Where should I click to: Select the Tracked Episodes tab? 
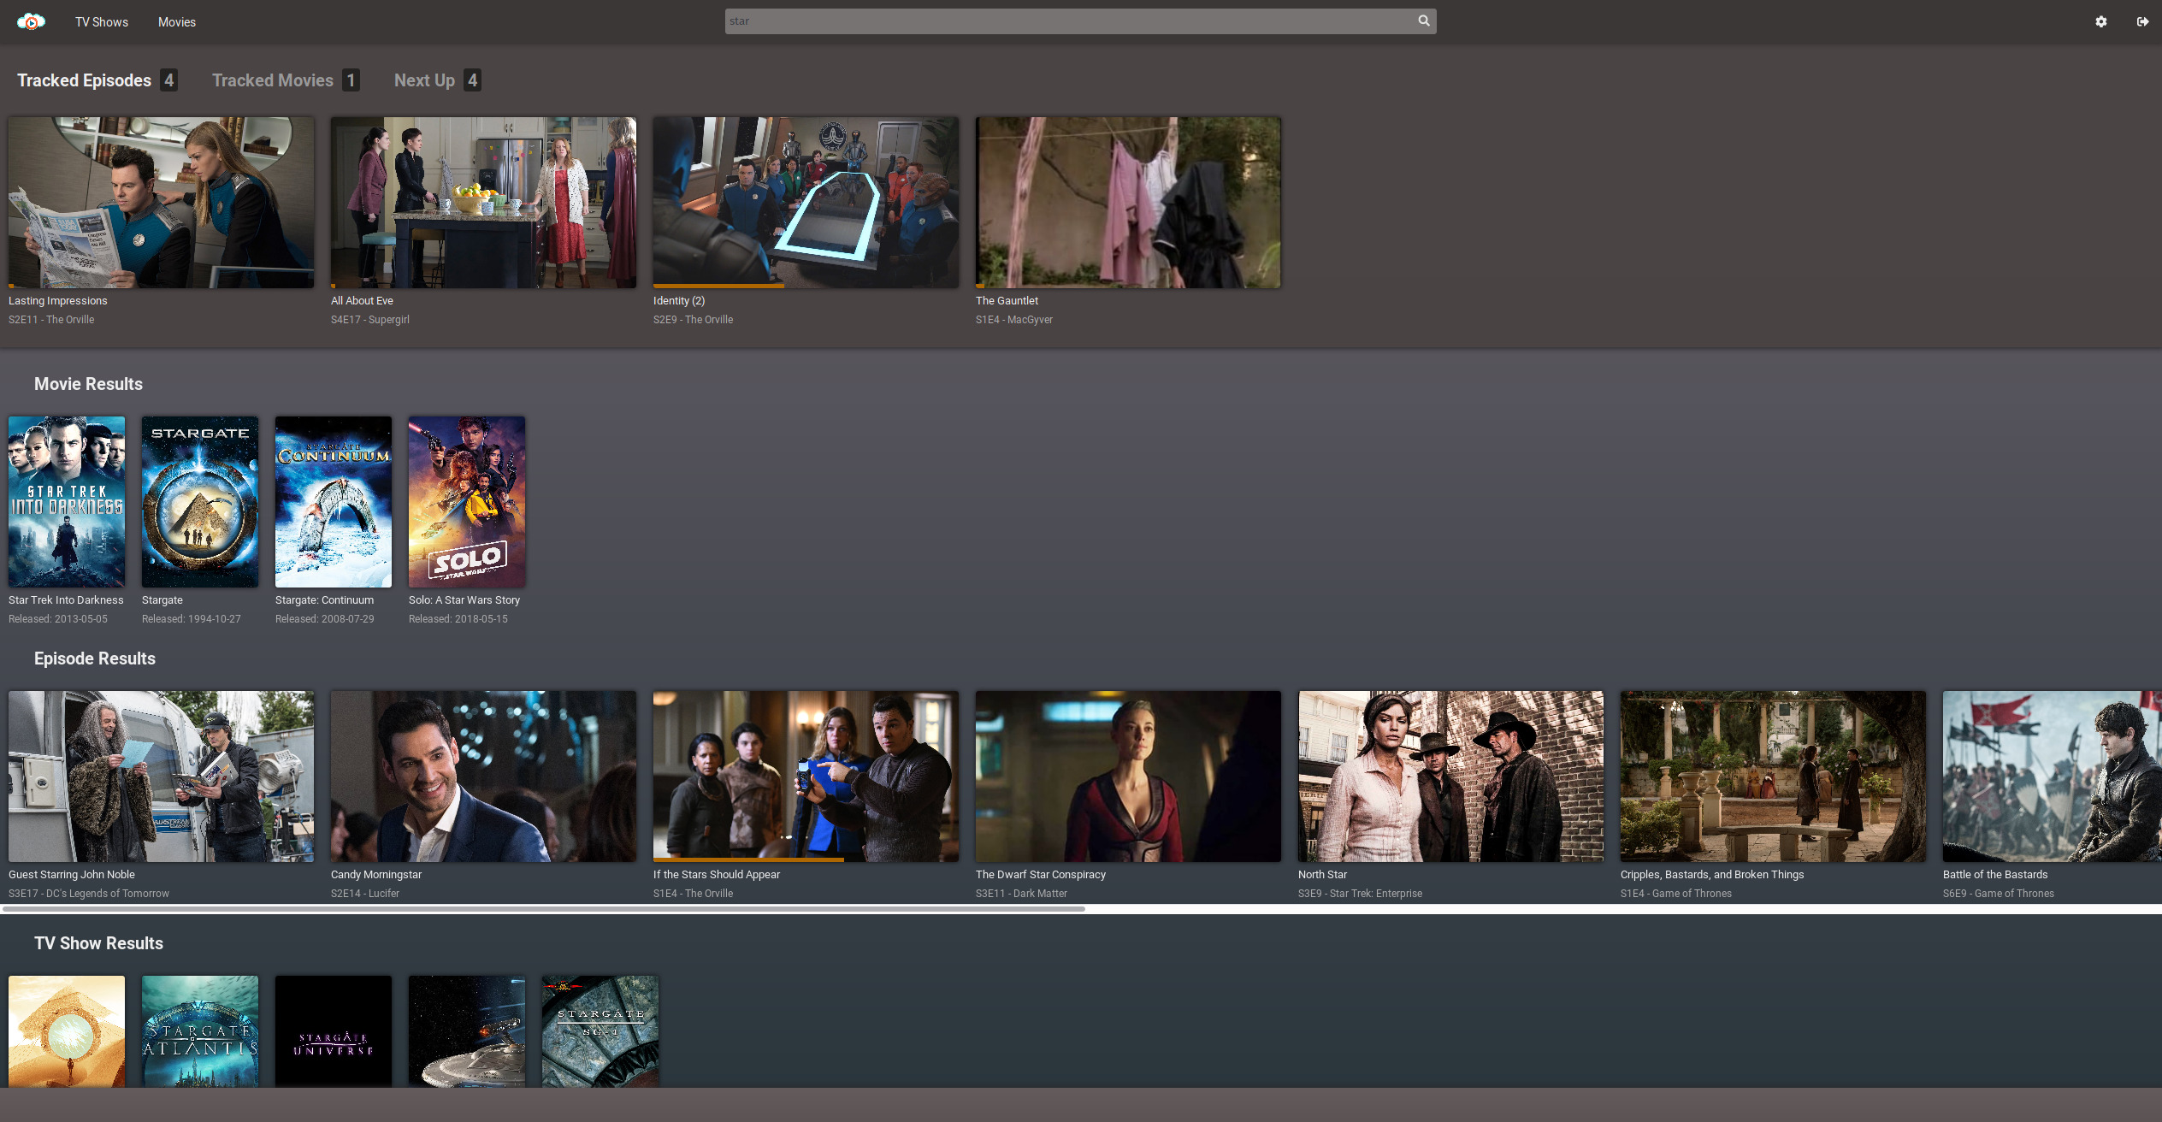[x=84, y=80]
